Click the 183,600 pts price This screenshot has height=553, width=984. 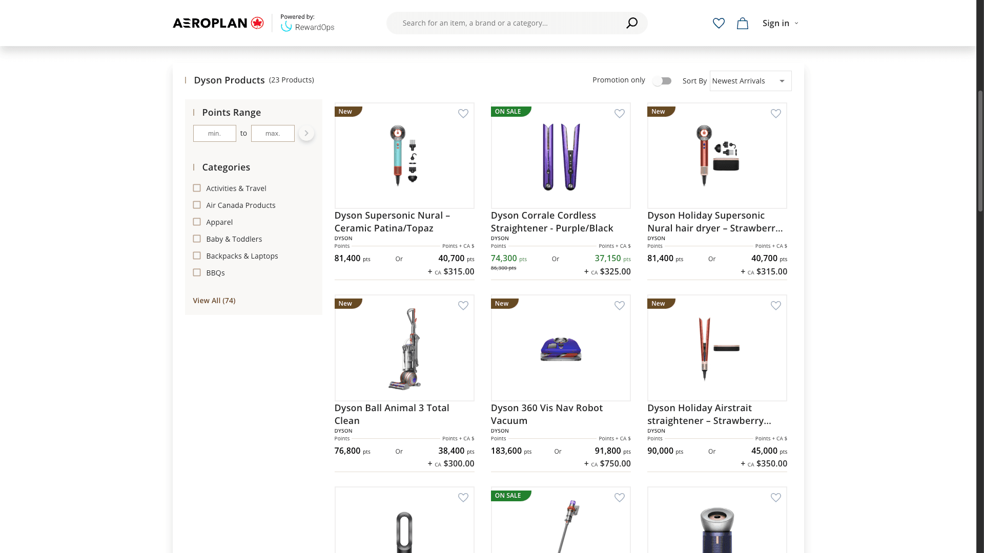[x=511, y=451]
